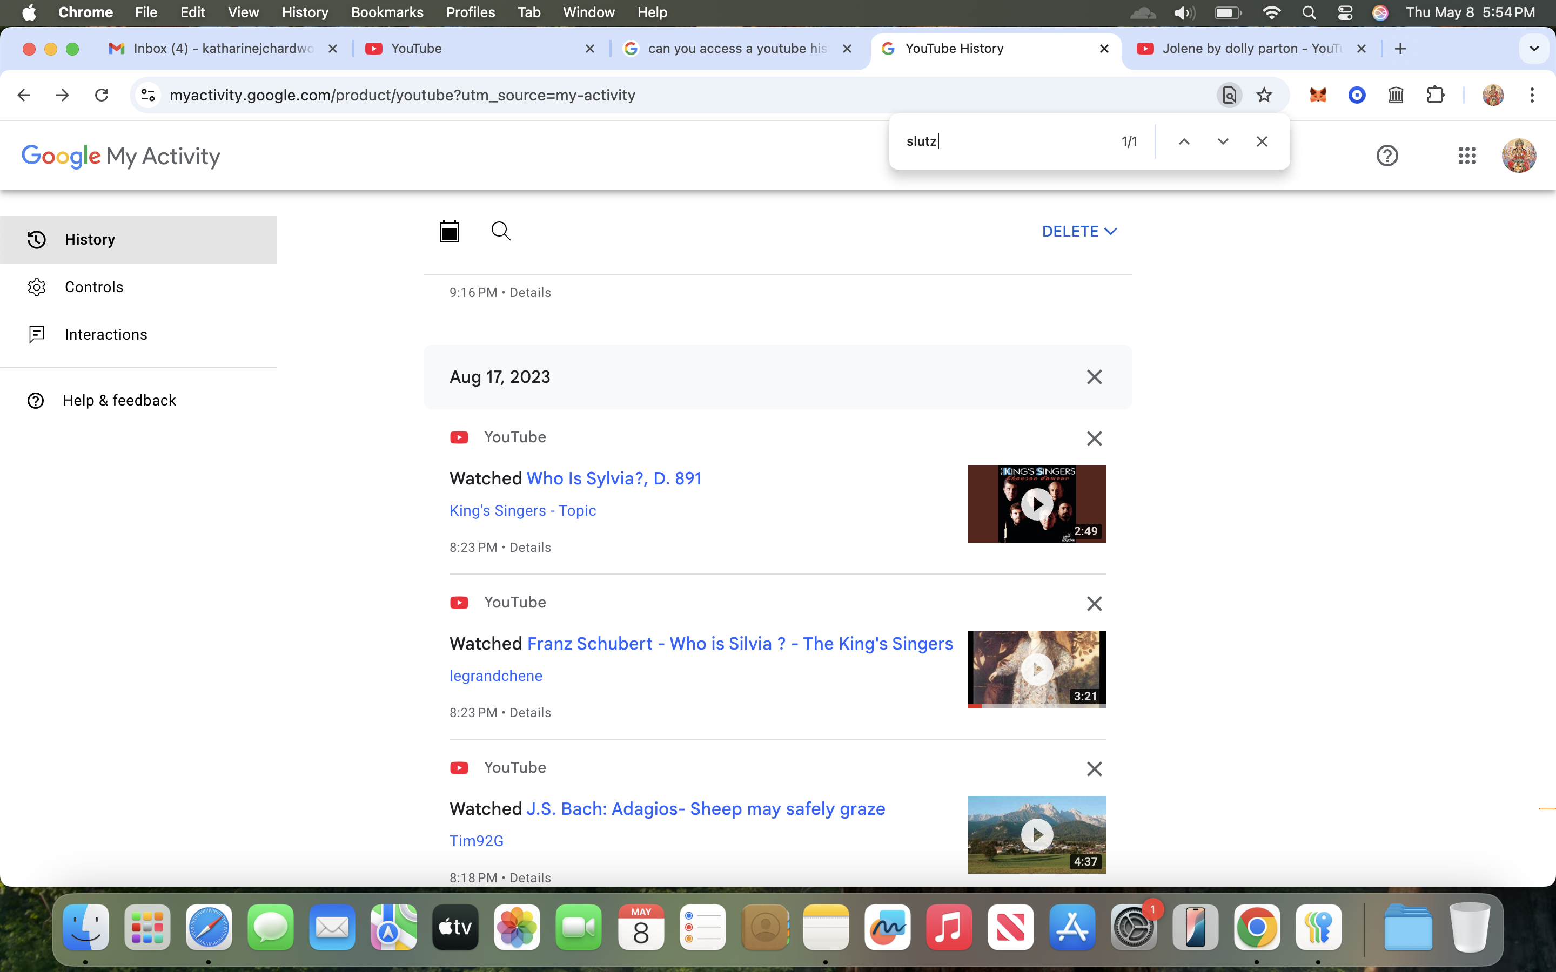Click the find-in-page text field
1556x972 pixels.
[x=1006, y=141]
